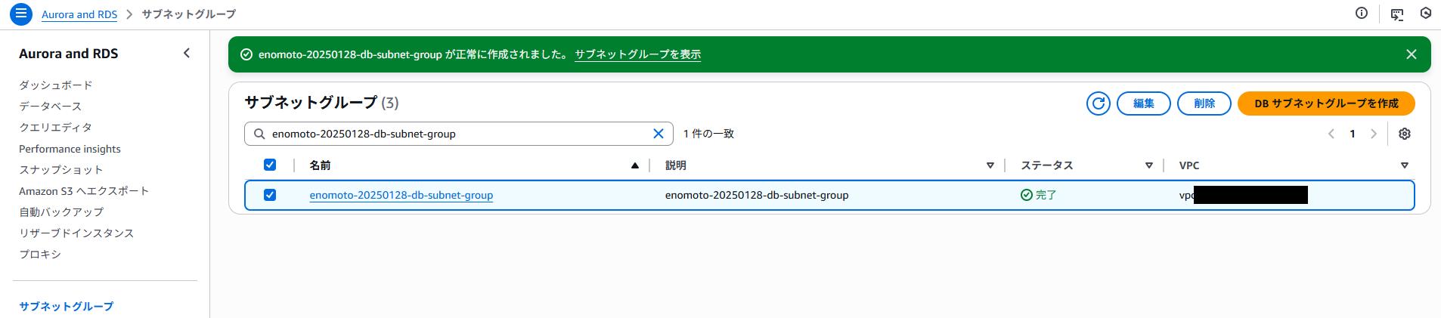Click the 1 件の一致 match count text

[708, 134]
